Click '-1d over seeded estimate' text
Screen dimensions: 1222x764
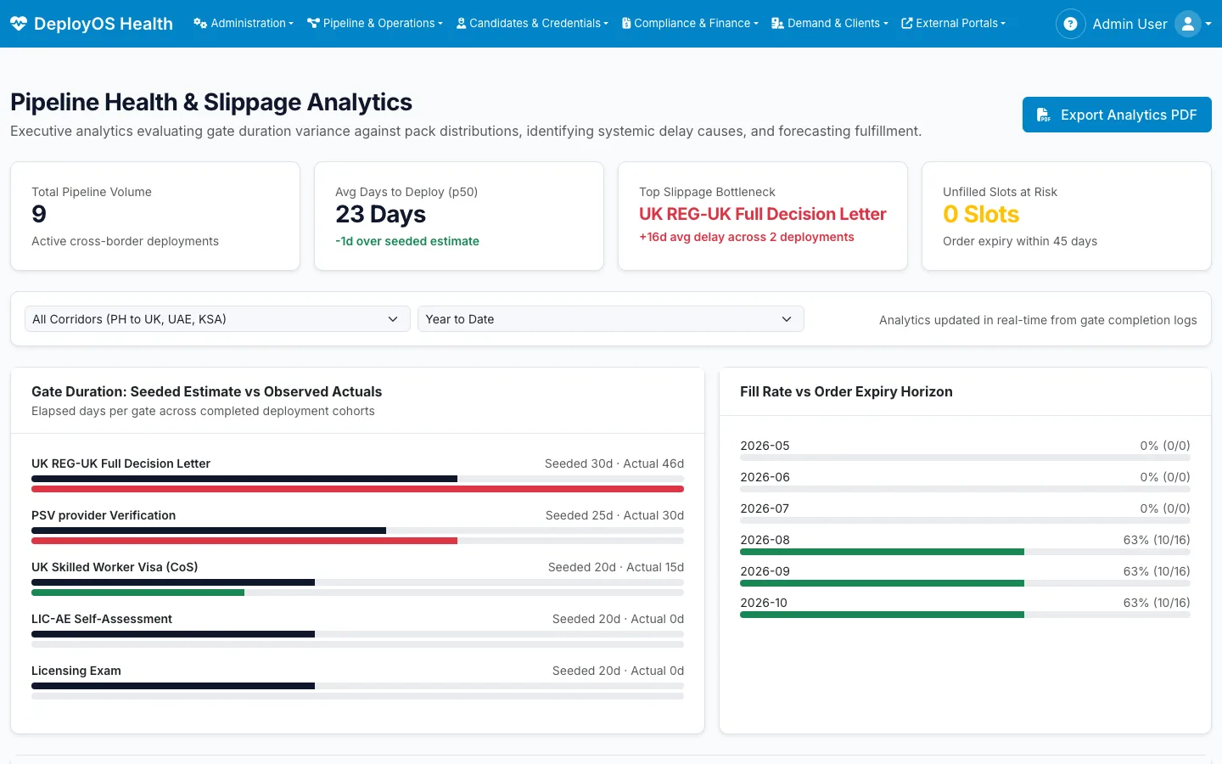coord(407,241)
